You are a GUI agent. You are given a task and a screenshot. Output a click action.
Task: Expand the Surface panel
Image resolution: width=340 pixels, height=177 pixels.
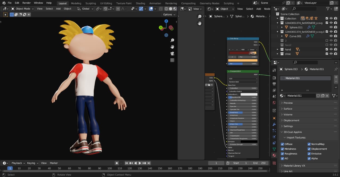tap(288, 109)
